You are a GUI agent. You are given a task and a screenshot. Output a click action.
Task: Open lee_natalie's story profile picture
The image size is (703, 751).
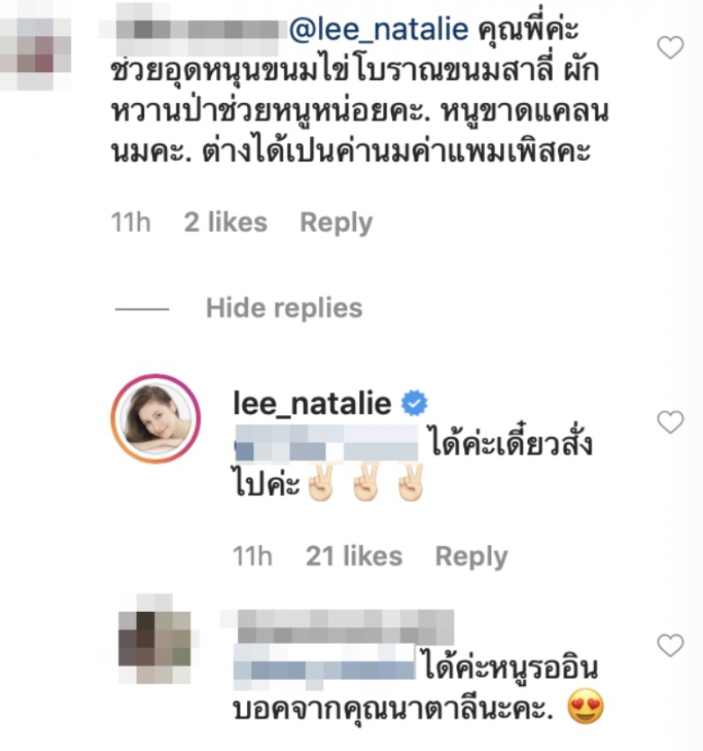[x=156, y=419]
